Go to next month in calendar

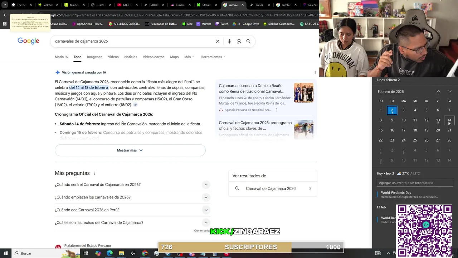pyautogui.click(x=450, y=92)
